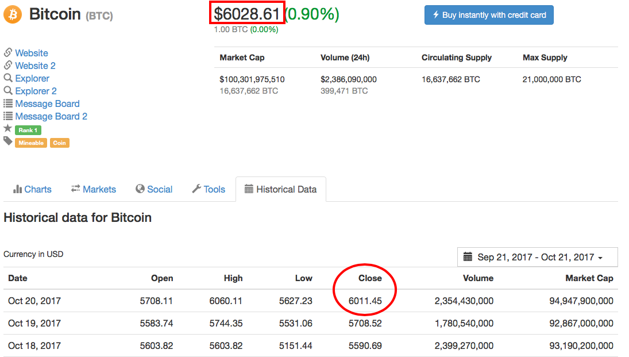Click the Oct 19 volume 1,780,540,000
This screenshot has width=629, height=357.
pos(464,323)
